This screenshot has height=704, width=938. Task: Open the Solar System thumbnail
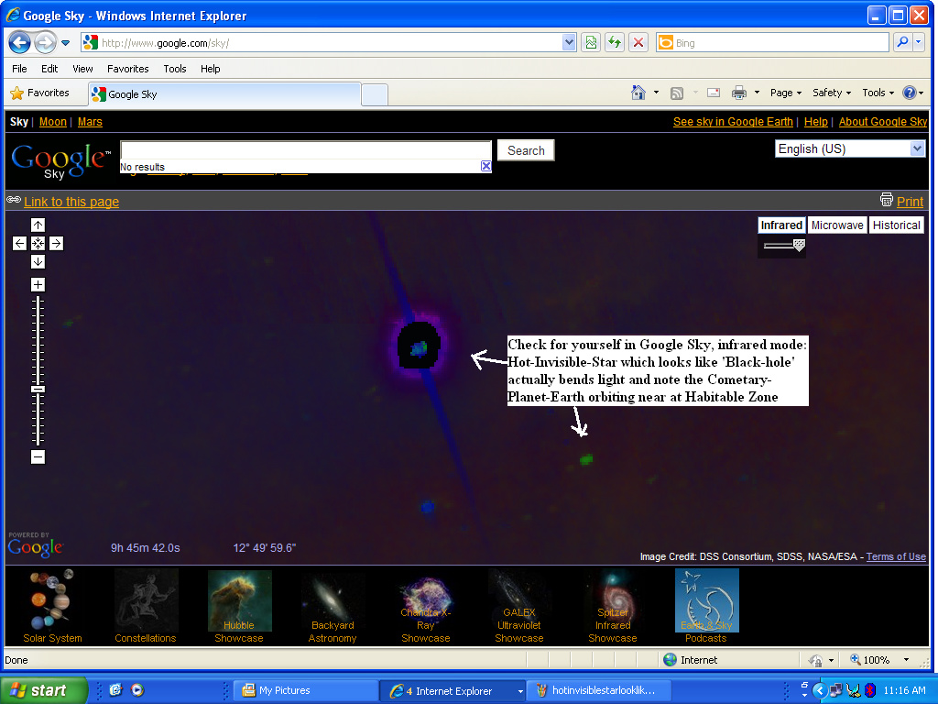click(52, 606)
